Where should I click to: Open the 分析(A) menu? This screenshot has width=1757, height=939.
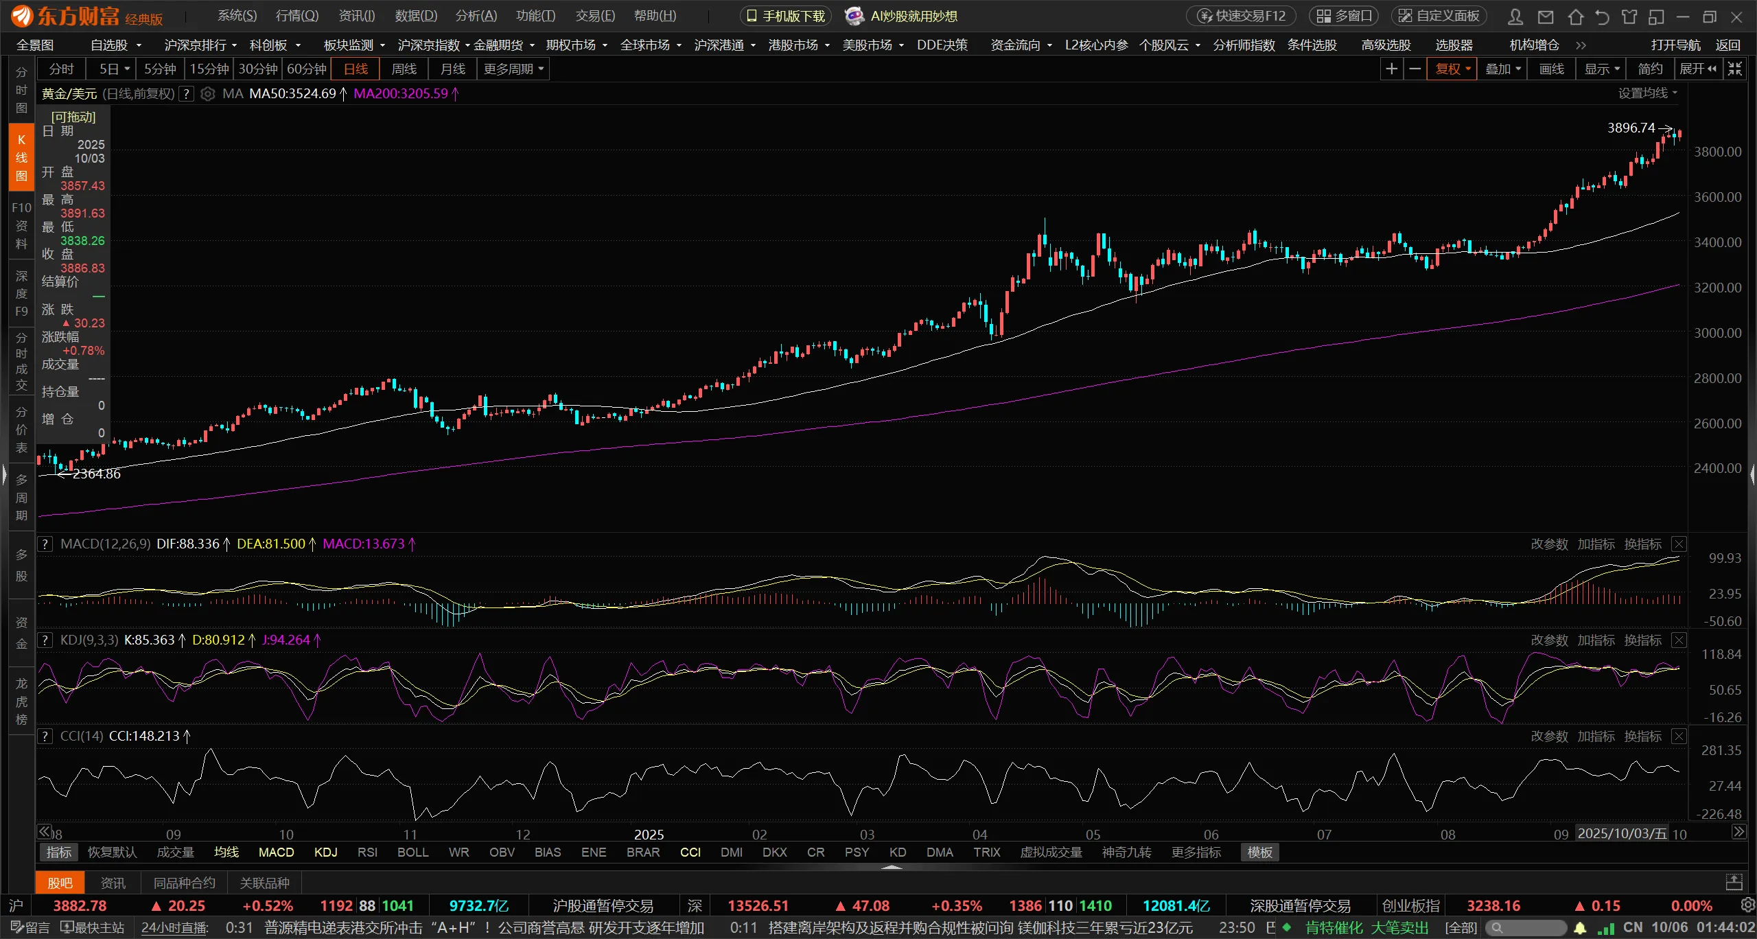click(x=476, y=16)
